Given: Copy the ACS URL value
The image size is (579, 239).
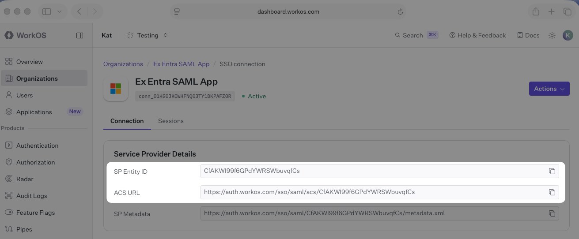Looking at the screenshot, I should coord(552,192).
